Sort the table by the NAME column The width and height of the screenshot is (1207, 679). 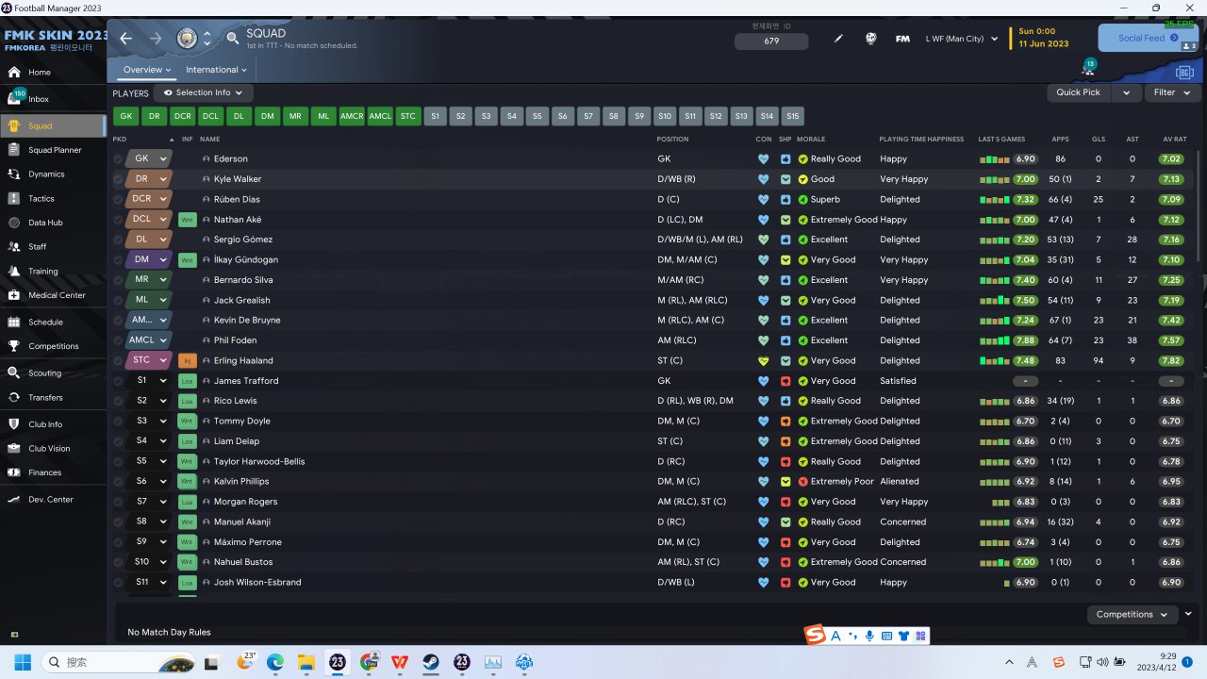209,140
